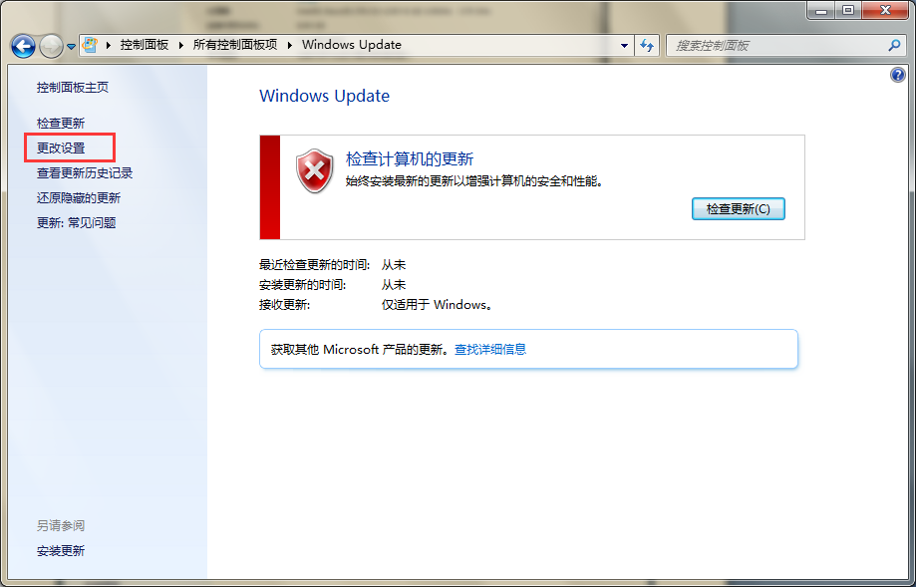The height and width of the screenshot is (587, 916).
Task: Click 检查更新 in the left sidebar
Action: coord(61,124)
